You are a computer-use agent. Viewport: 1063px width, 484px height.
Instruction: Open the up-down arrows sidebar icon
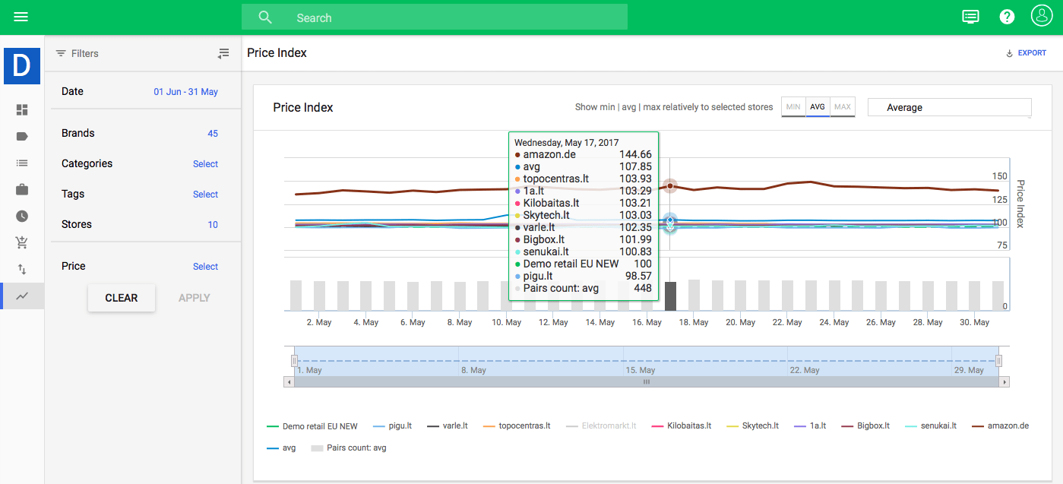click(22, 269)
